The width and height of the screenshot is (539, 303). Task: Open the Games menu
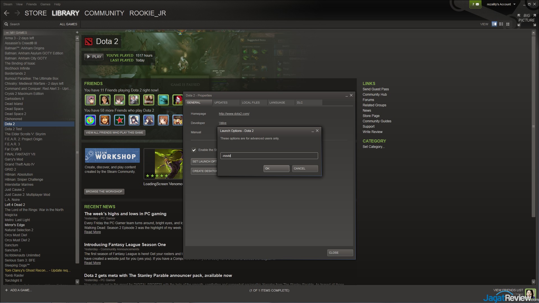click(x=45, y=4)
